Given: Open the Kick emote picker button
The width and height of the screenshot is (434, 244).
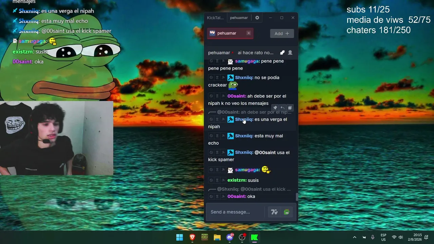Looking at the screenshot, I should point(287,212).
